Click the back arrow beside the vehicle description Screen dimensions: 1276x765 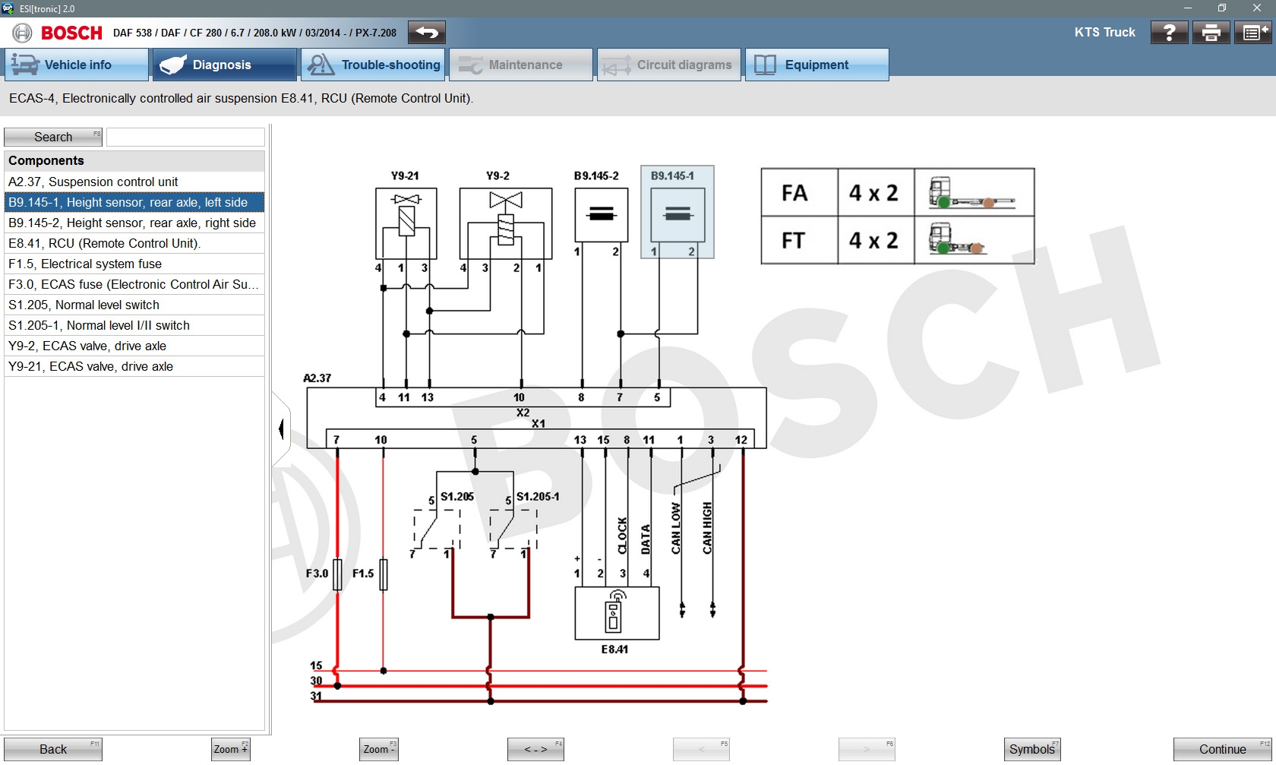(x=425, y=33)
